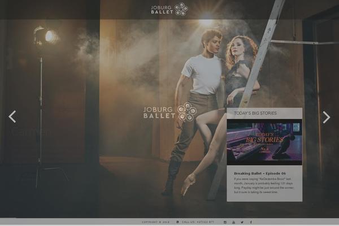
Task: Click the copyright text in the footer
Action: (156, 222)
